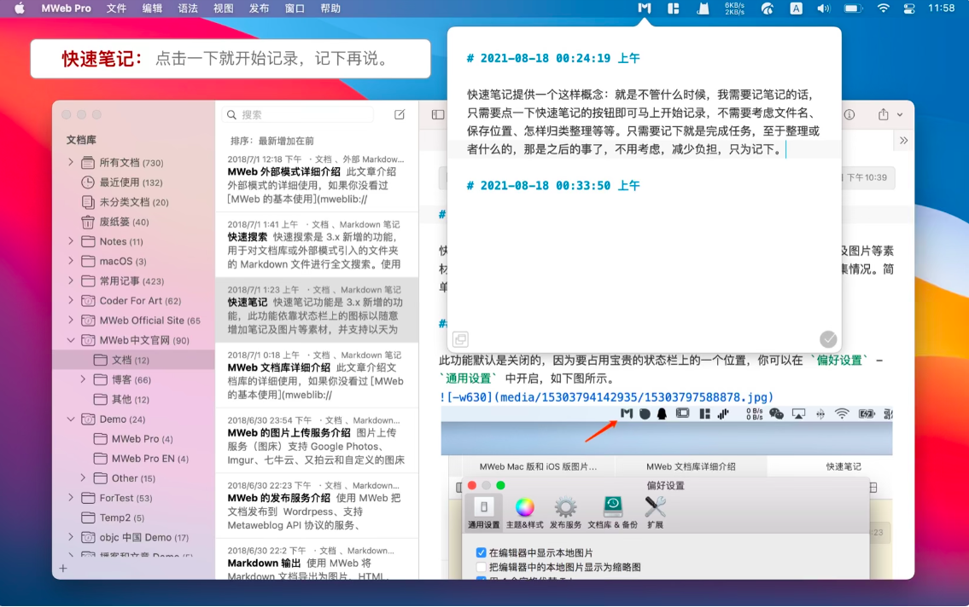Confirm quick note with checkmark button
The width and height of the screenshot is (969, 607).
click(828, 339)
